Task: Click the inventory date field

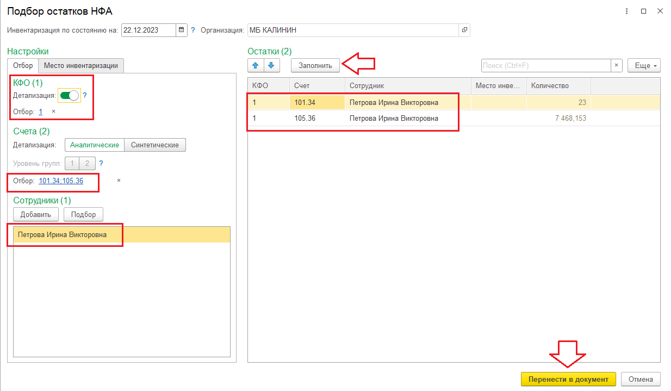Action: tap(148, 30)
